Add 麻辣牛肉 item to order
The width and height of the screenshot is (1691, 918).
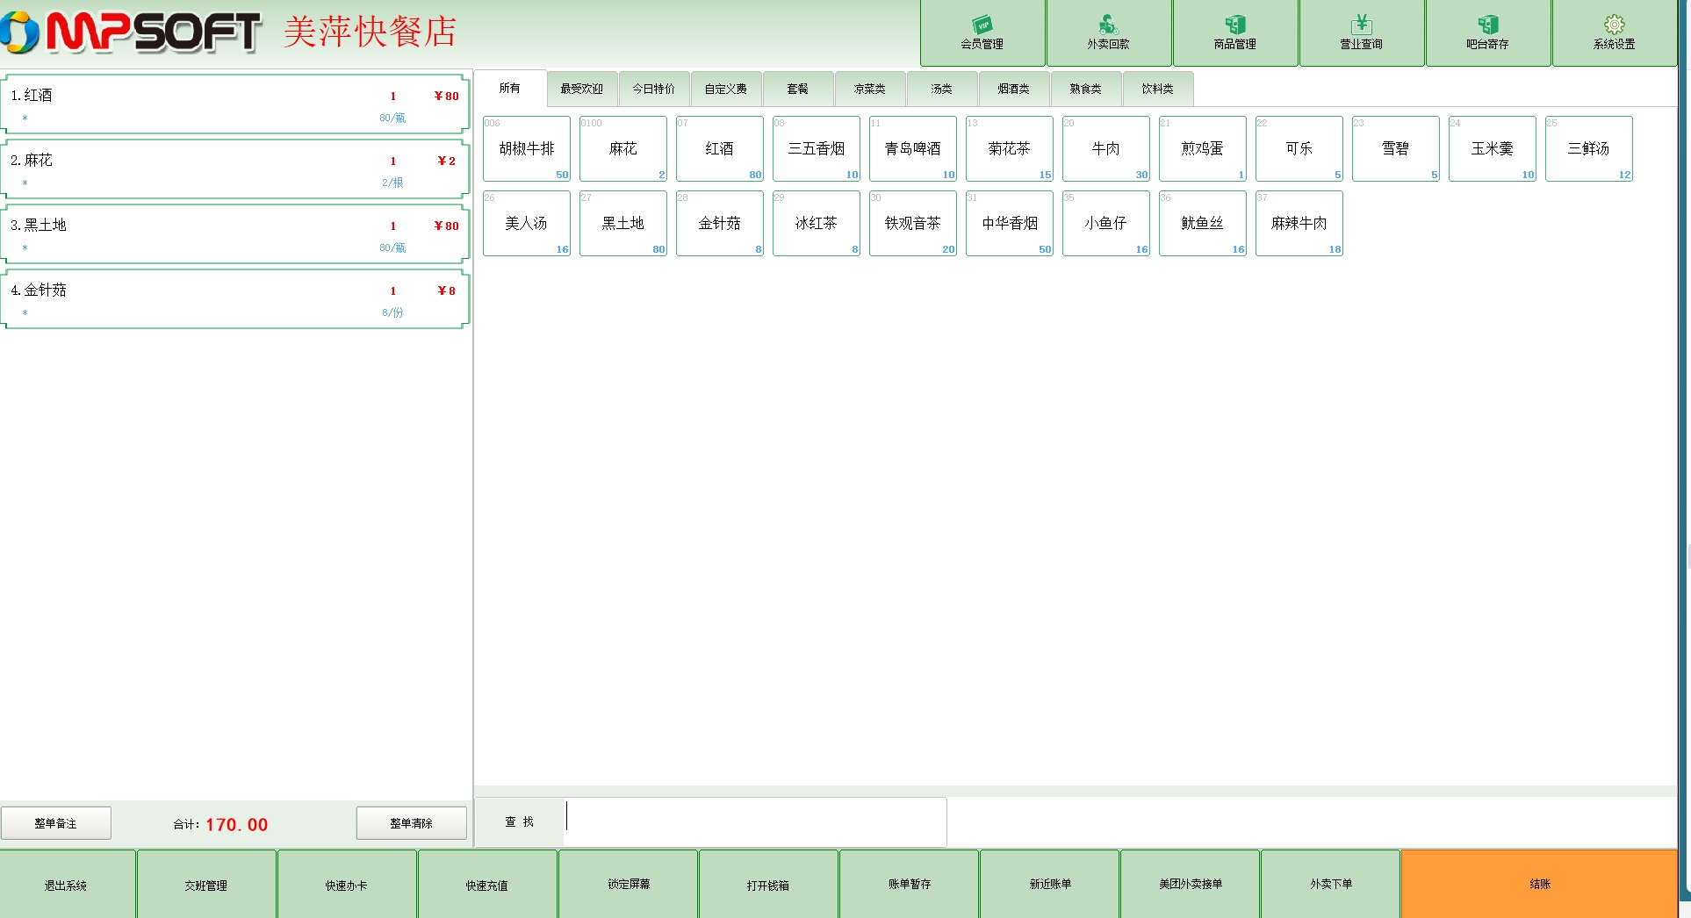tap(1299, 224)
